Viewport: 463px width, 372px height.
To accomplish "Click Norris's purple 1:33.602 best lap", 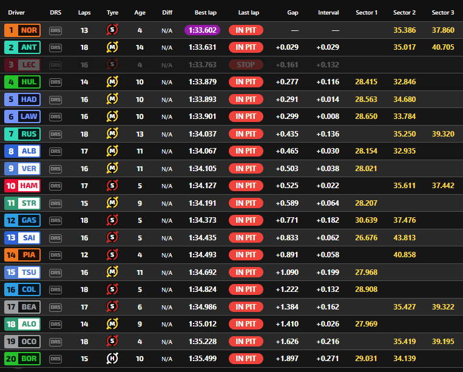I will [203, 30].
